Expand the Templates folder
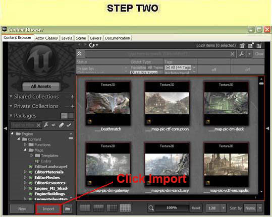This screenshot has width=272, height=217. 32,156
